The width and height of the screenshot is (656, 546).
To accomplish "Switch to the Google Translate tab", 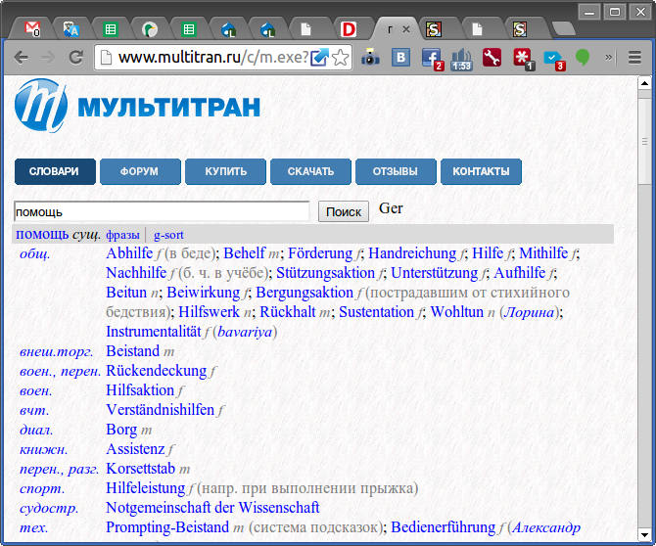I will tap(71, 29).
